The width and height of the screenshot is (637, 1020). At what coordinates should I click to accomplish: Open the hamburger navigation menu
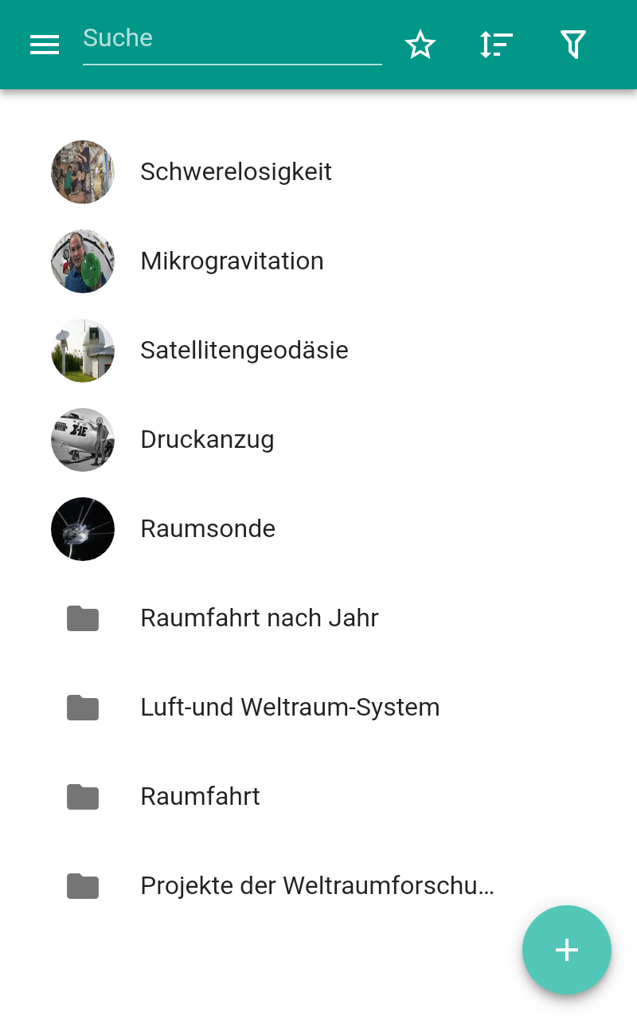click(x=45, y=45)
